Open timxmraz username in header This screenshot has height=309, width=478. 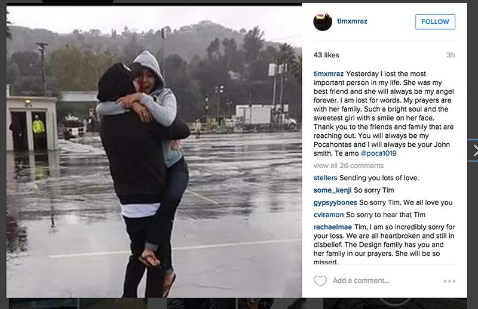tap(352, 21)
